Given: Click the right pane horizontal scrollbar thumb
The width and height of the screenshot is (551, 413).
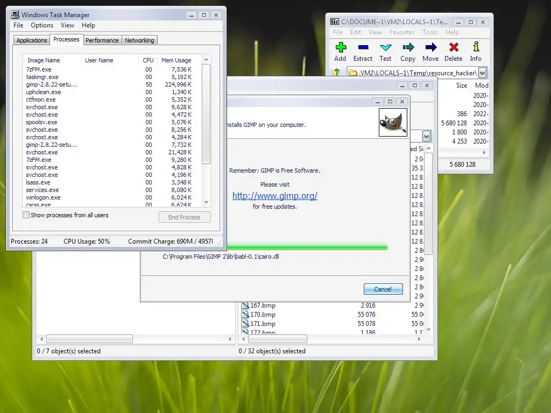Looking at the screenshot, I should point(278,339).
